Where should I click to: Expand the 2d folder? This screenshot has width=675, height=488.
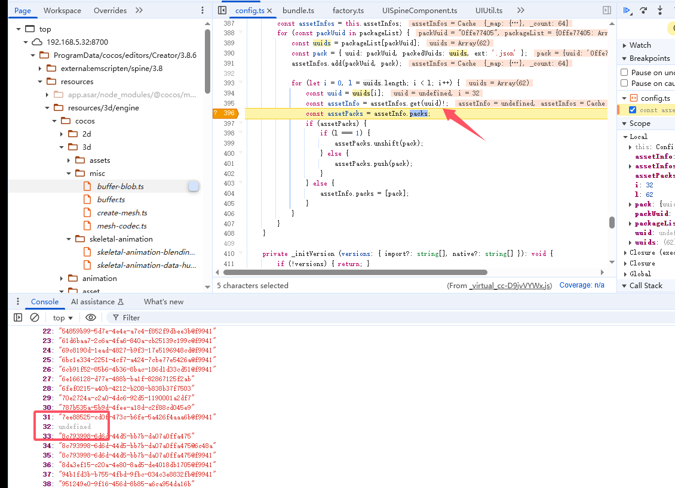click(62, 134)
